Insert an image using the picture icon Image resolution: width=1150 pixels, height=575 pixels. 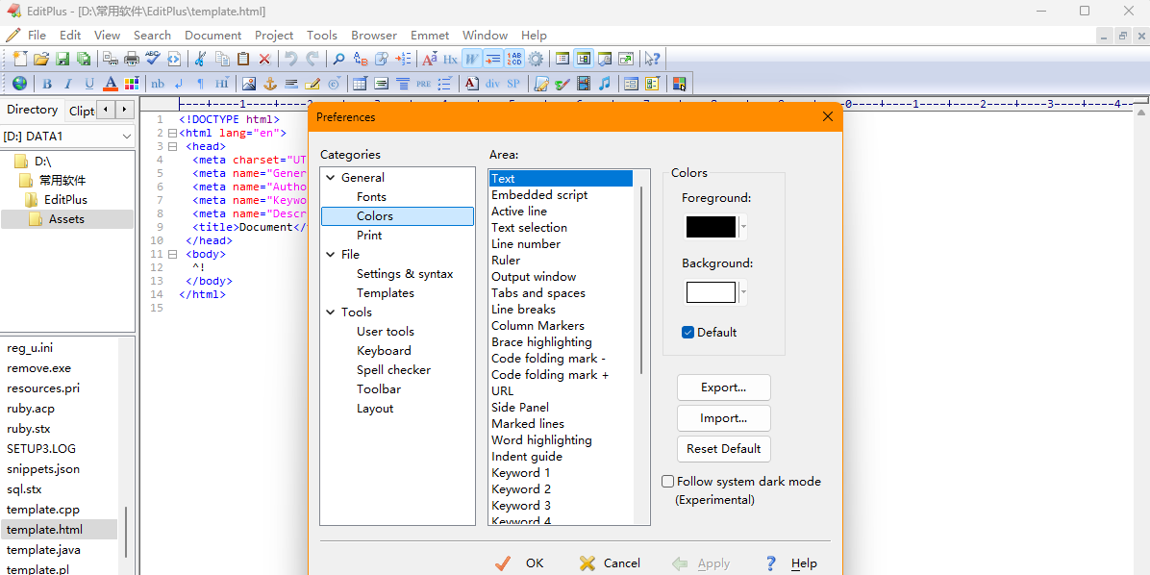pyautogui.click(x=249, y=83)
